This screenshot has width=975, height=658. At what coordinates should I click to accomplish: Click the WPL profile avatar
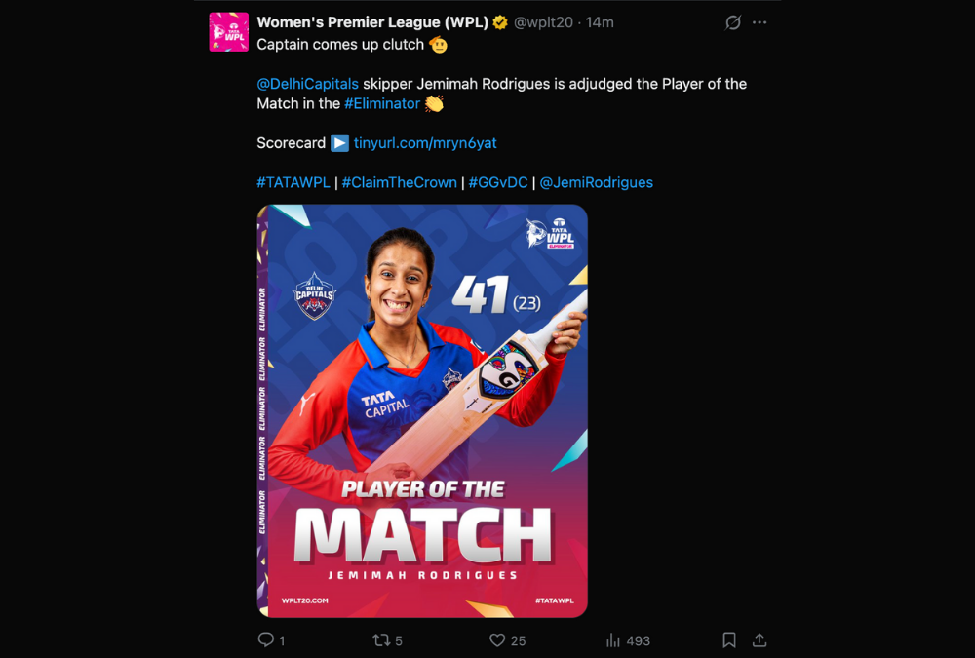(x=229, y=32)
